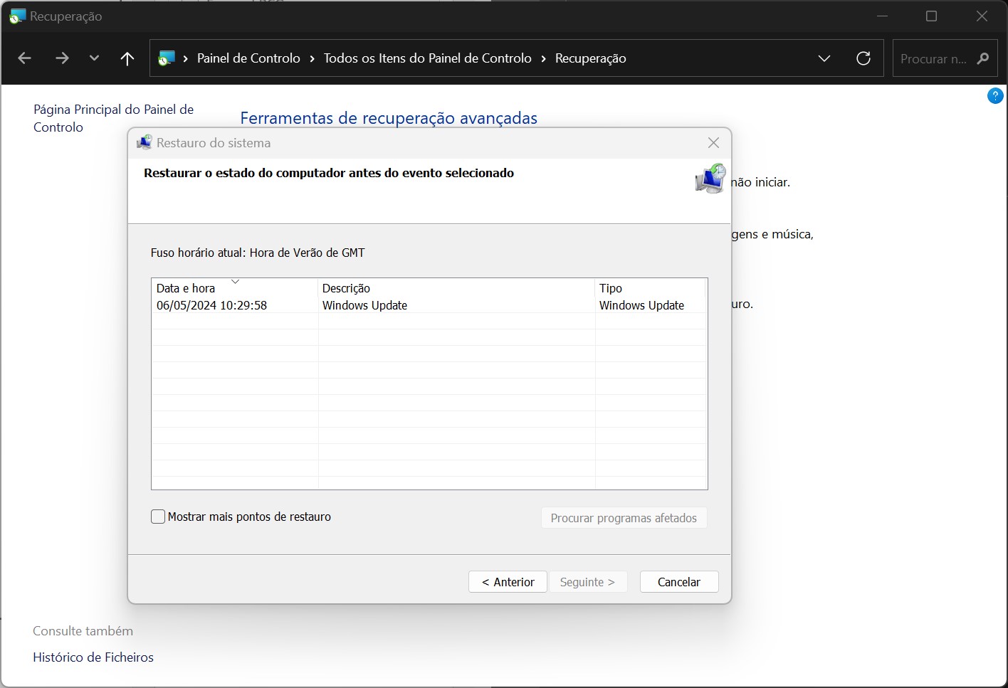The width and height of the screenshot is (1008, 688).
Task: Click the Recuperação breadcrumb
Action: tap(590, 58)
